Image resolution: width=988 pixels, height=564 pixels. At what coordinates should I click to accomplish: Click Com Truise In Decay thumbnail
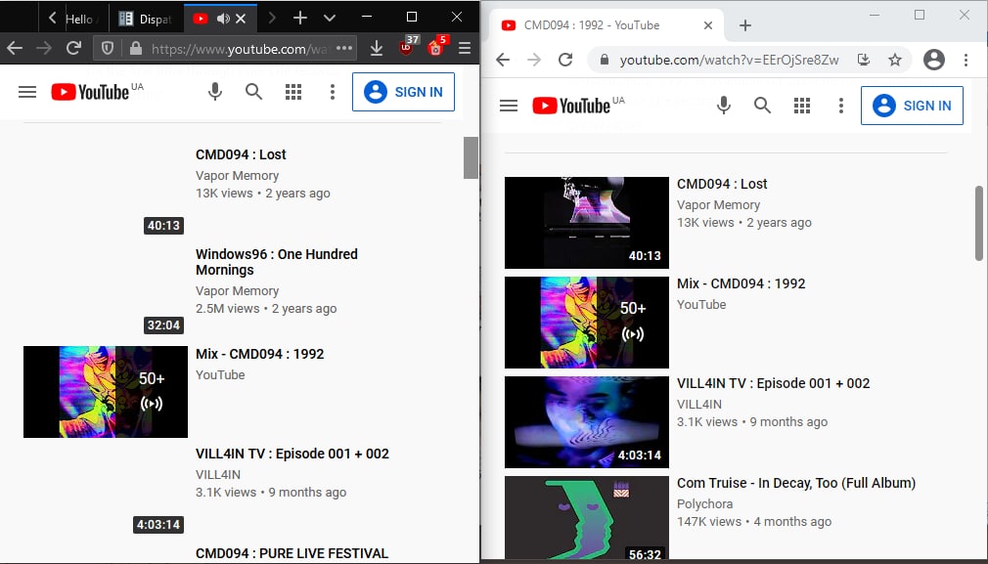pos(587,517)
